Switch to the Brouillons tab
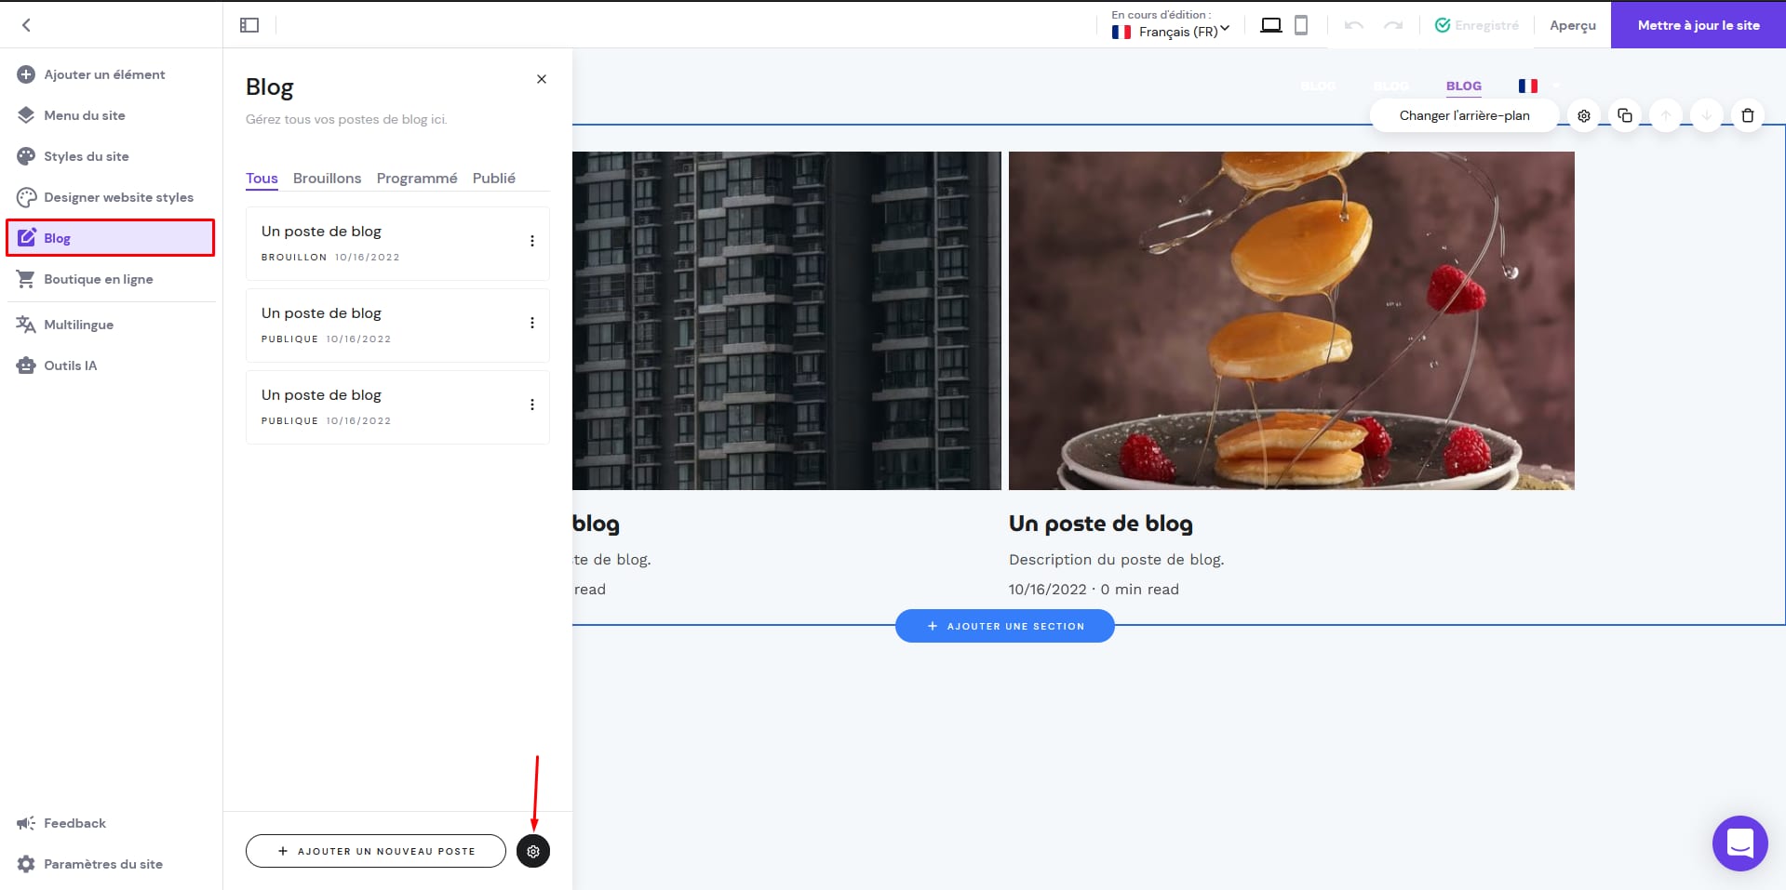This screenshot has height=890, width=1786. coord(327,178)
